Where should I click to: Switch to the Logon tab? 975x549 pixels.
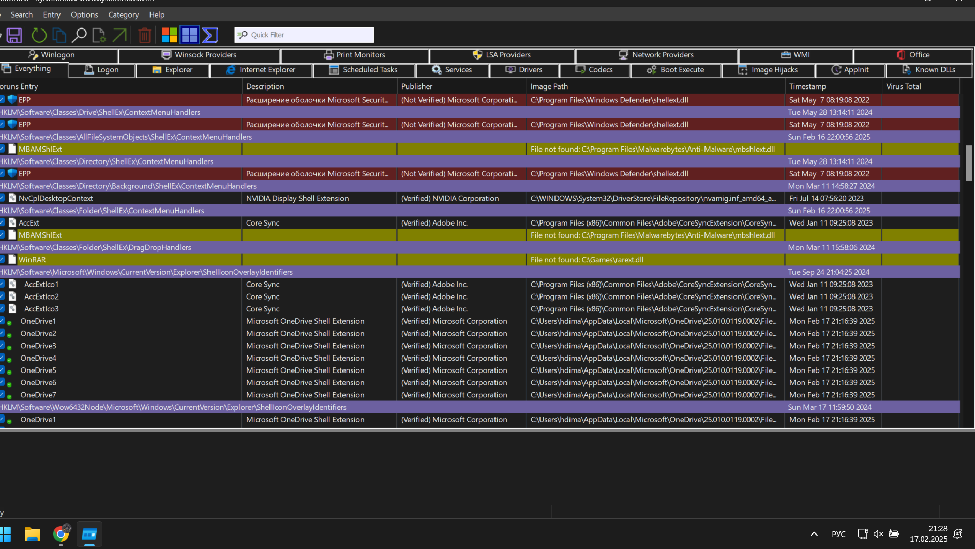[x=101, y=70]
